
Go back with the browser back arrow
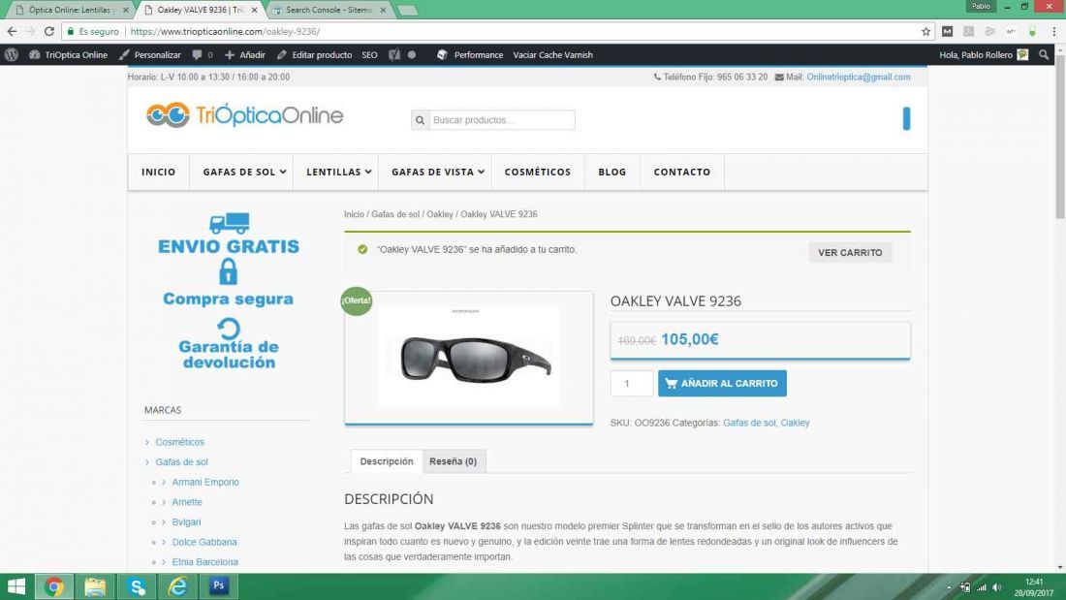coord(12,31)
